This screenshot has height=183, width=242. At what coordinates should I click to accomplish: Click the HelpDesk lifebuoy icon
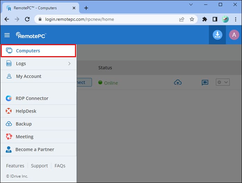click(x=9, y=111)
